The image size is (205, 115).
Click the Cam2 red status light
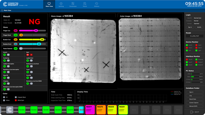[187, 48]
